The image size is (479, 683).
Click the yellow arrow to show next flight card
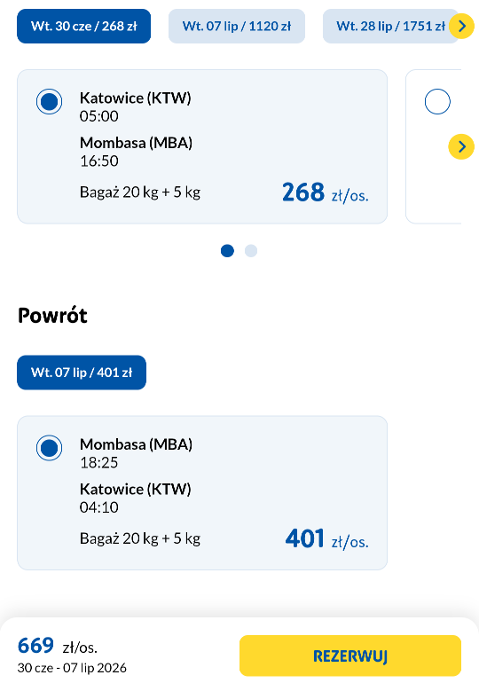(461, 146)
